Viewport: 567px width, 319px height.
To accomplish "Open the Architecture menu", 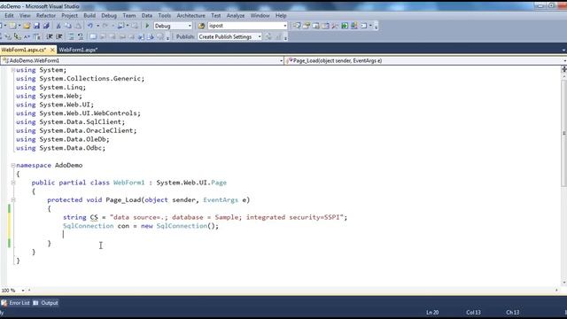I will coord(190,16).
